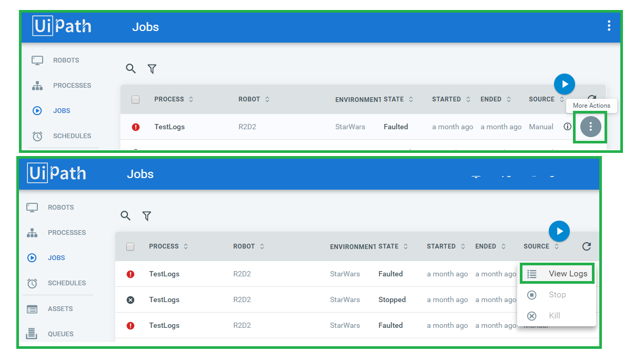
Task: Sort by the STARTED column arrows
Action: click(x=463, y=246)
